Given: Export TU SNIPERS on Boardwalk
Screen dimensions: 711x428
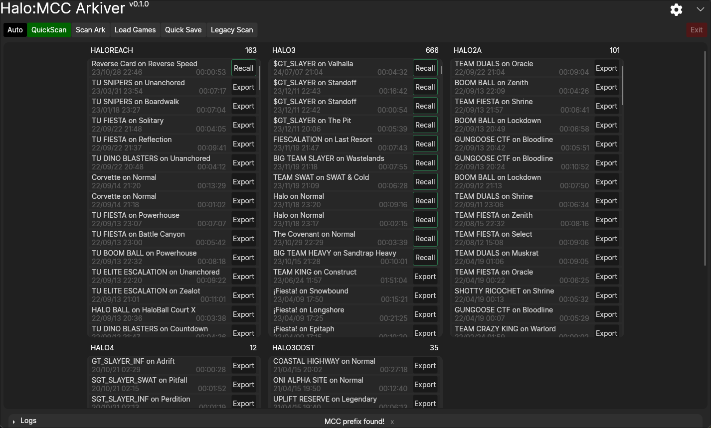Looking at the screenshot, I should (x=244, y=106).
